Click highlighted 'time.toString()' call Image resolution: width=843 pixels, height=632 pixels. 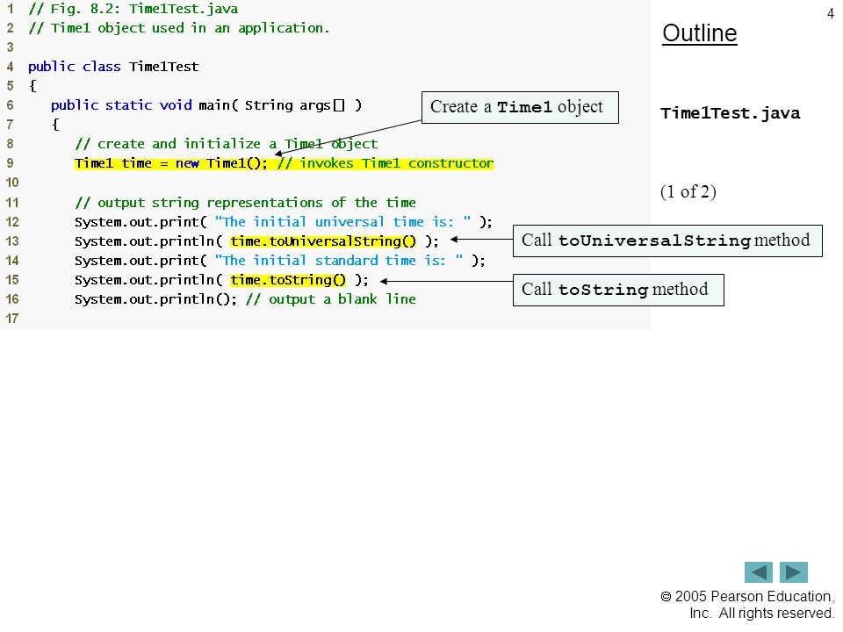[288, 280]
